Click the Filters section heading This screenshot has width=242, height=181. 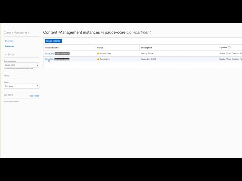(x=7, y=76)
